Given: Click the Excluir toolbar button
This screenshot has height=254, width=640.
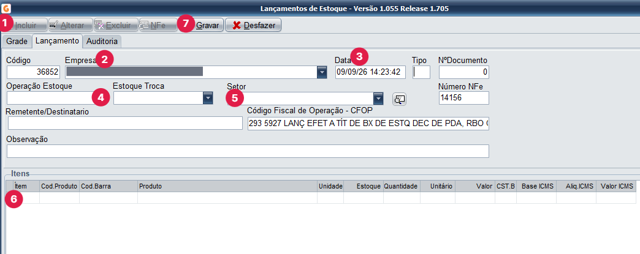Looking at the screenshot, I should tap(115, 25).
